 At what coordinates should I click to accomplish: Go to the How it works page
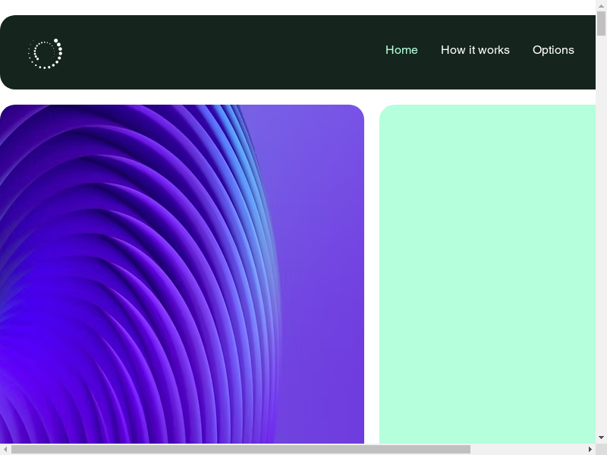pos(475,50)
